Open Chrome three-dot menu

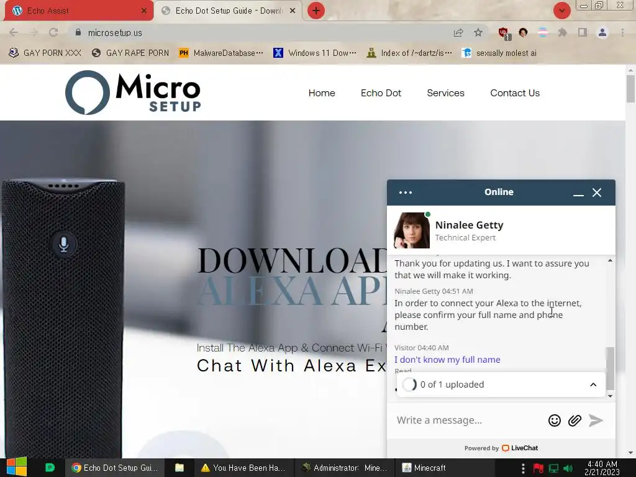point(622,32)
